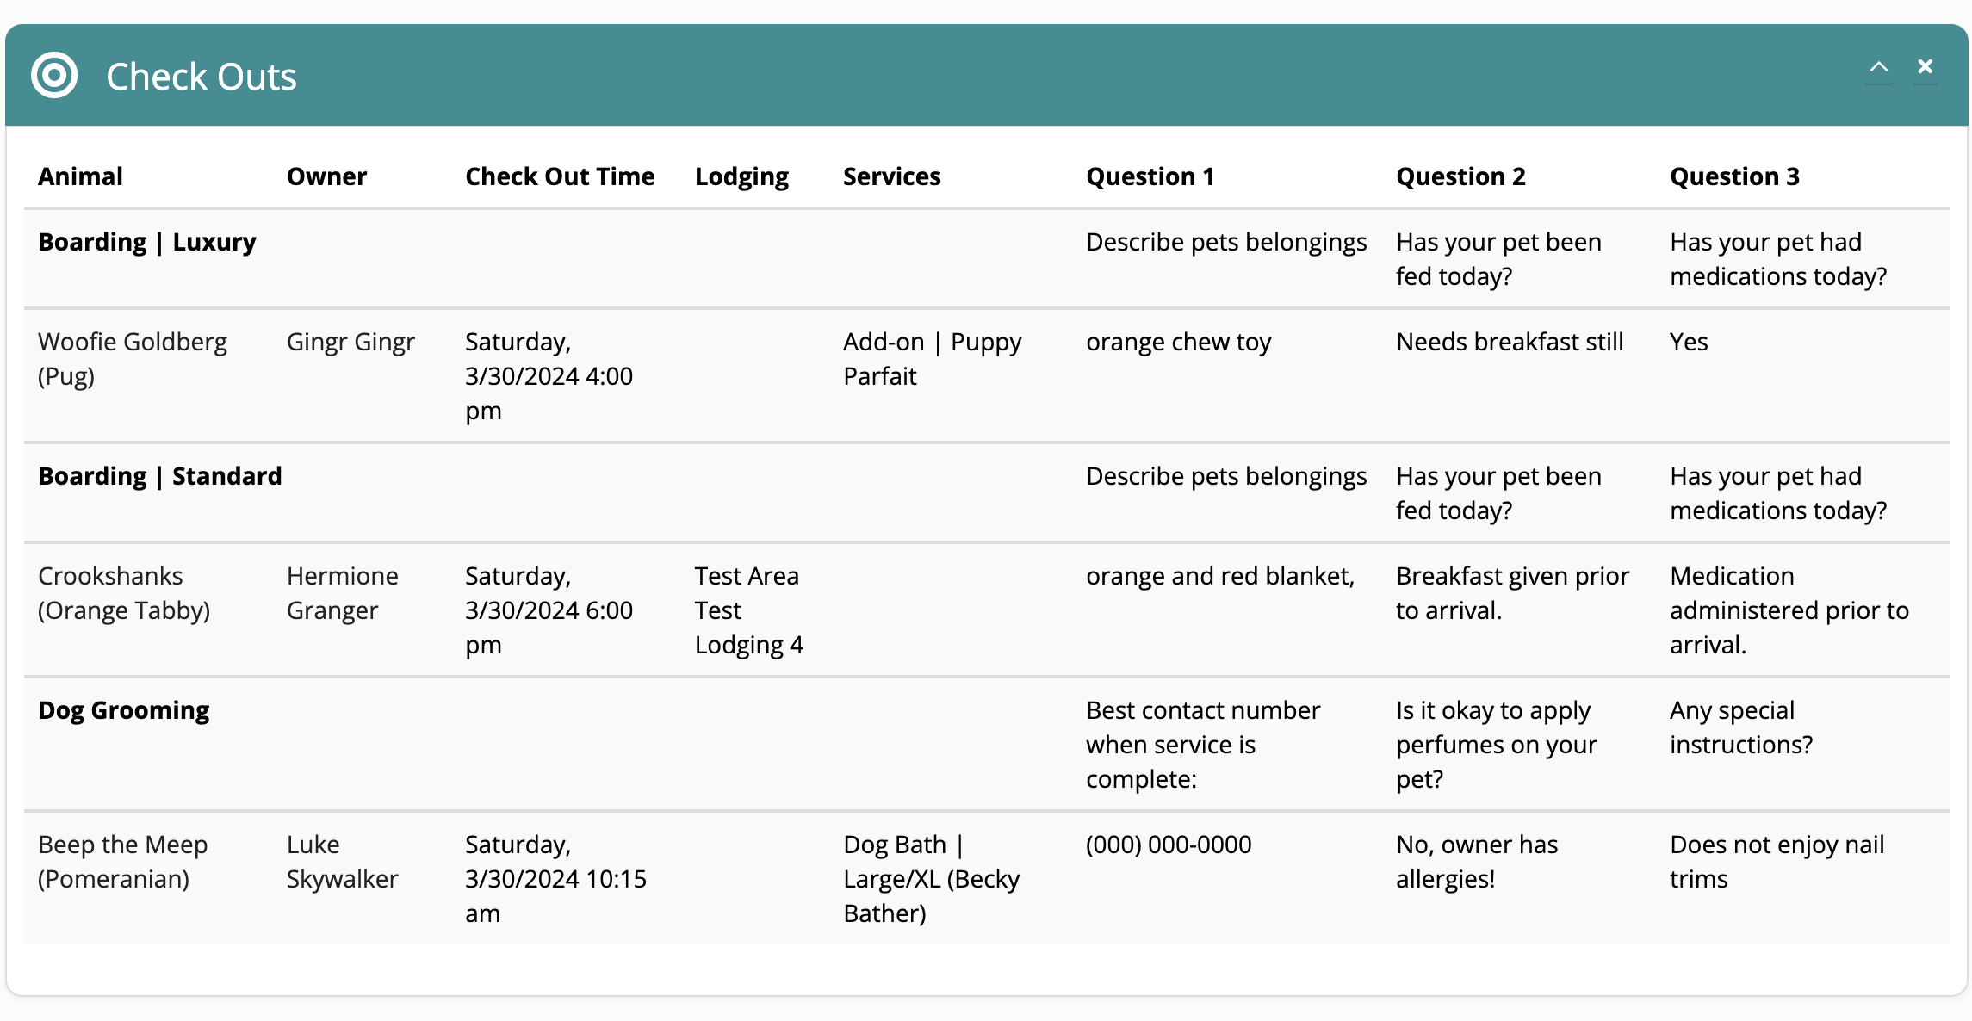The image size is (1972, 1021).
Task: Close the Check Outs window
Action: tap(1925, 65)
